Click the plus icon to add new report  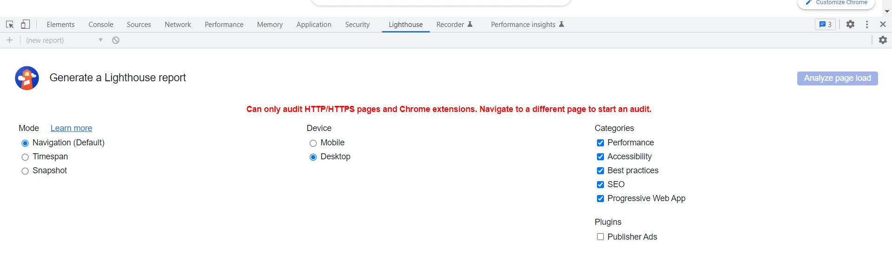tap(9, 40)
